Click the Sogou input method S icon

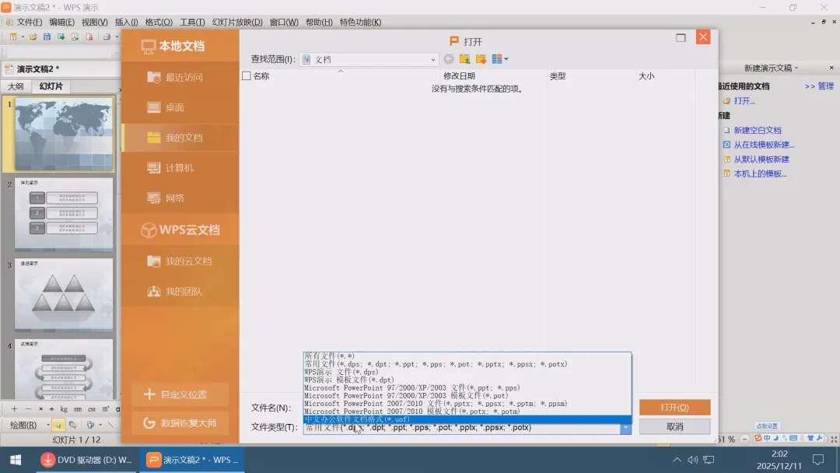pyautogui.click(x=758, y=438)
